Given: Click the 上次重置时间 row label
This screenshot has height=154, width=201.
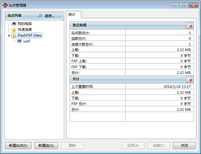Looking at the screenshot, I should [x=82, y=87].
